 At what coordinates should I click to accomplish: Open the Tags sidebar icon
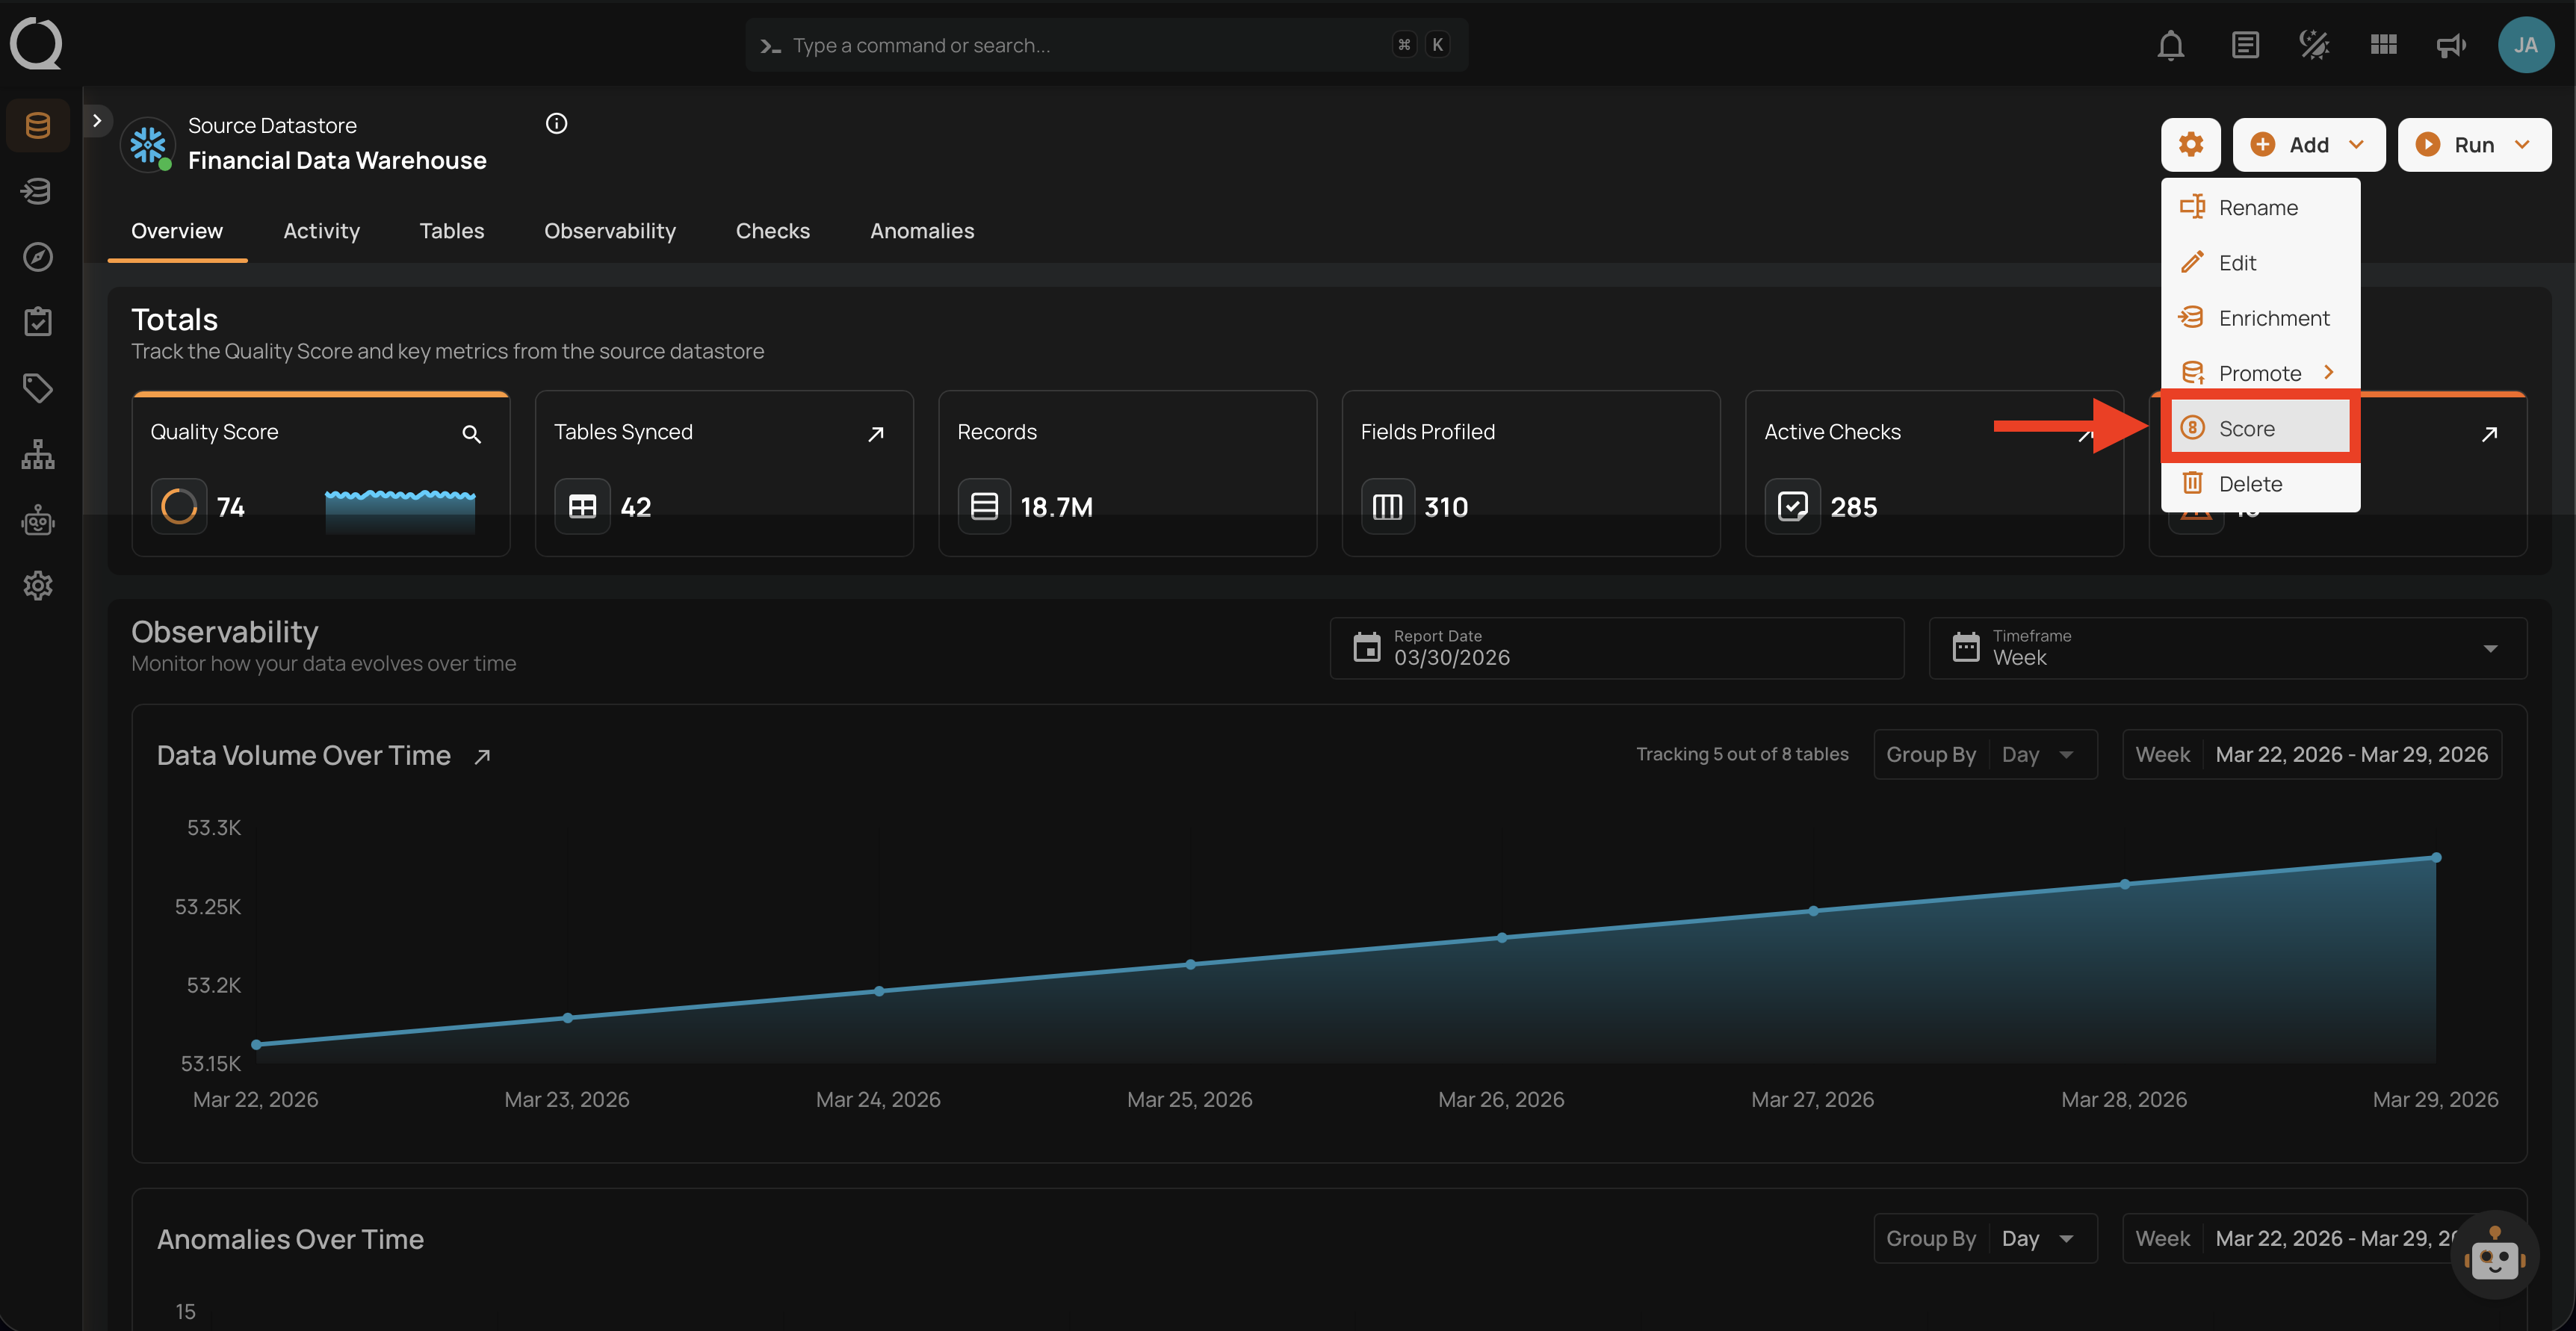click(x=37, y=388)
